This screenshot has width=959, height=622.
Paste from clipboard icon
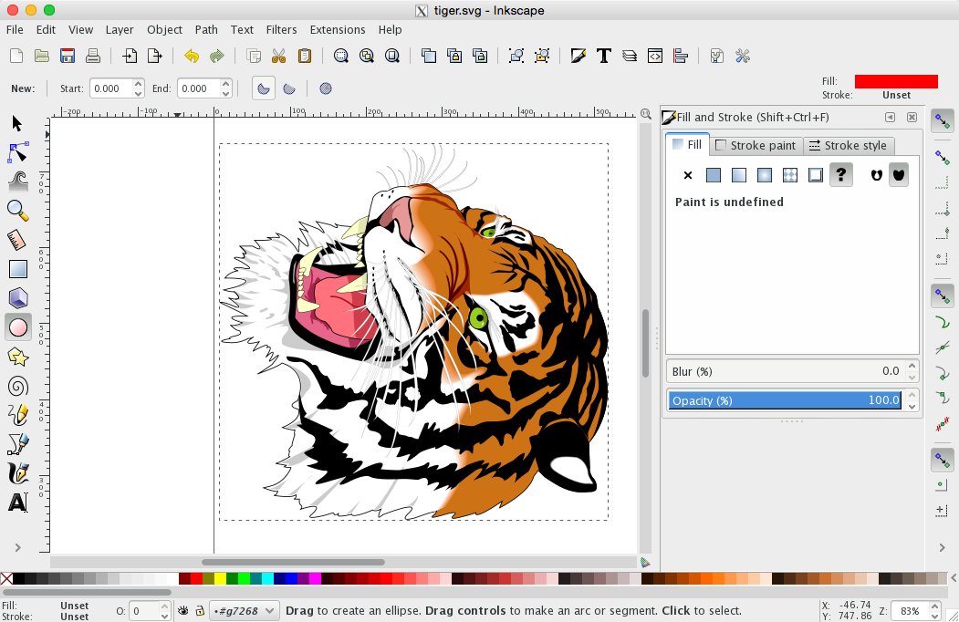point(305,57)
